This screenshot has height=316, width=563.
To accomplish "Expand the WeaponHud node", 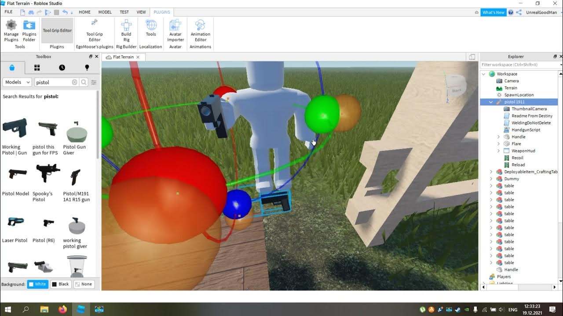I will click(498, 151).
